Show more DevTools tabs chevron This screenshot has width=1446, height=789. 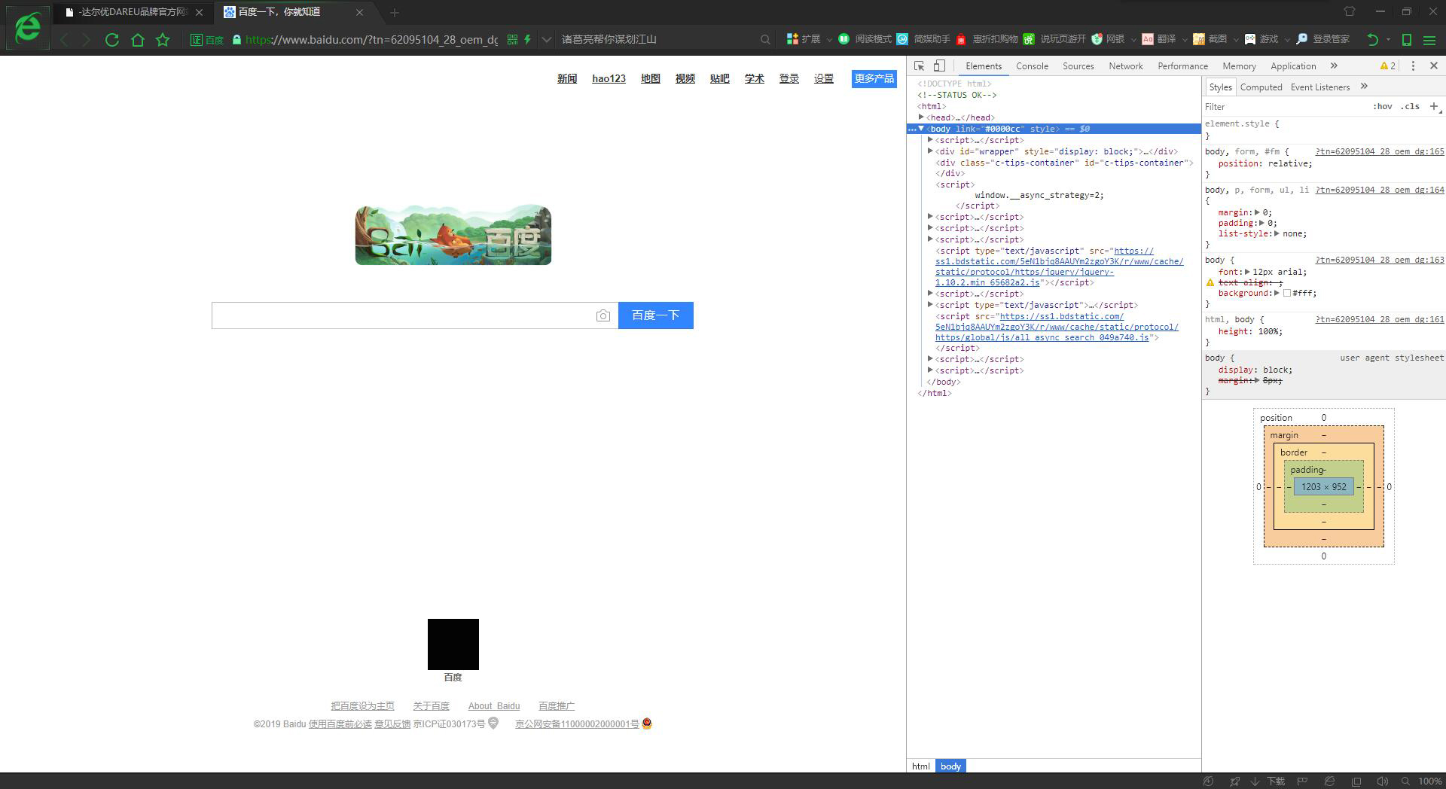point(1334,66)
